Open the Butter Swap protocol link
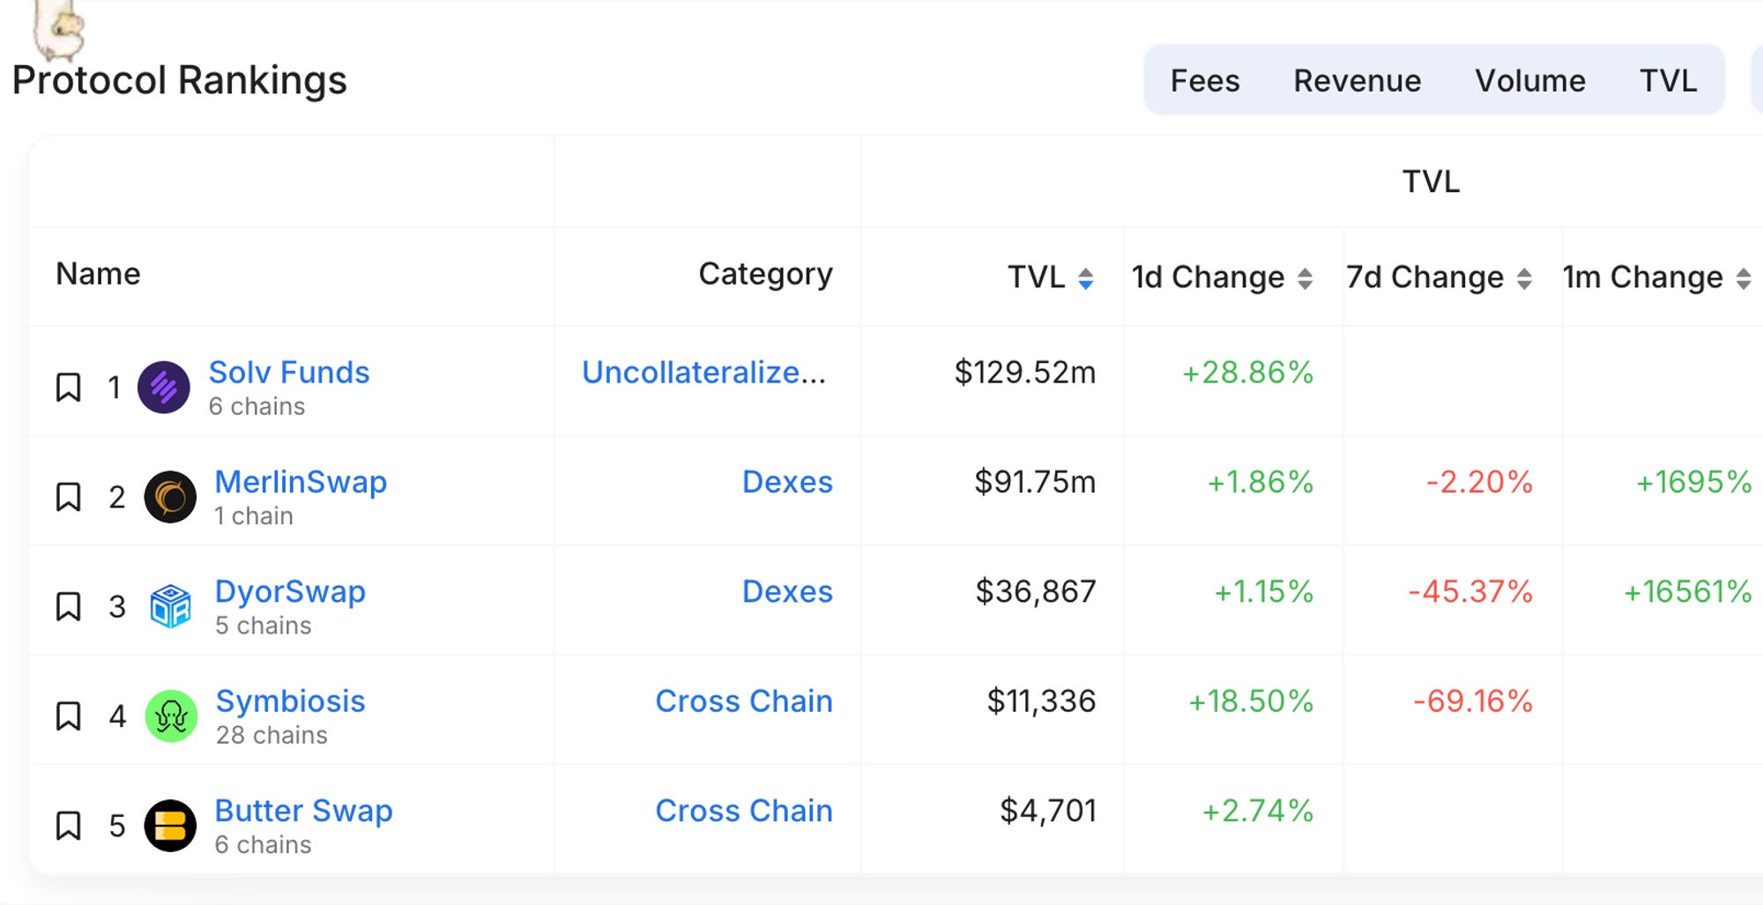The height and width of the screenshot is (905, 1763). [x=303, y=811]
